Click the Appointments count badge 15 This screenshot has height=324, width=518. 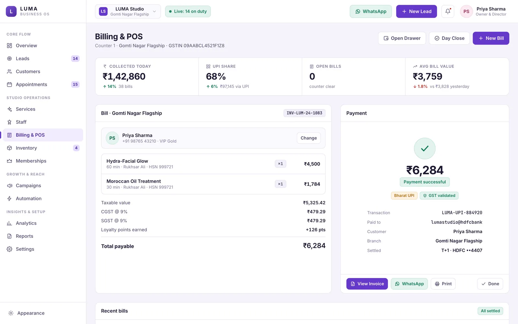[75, 85]
